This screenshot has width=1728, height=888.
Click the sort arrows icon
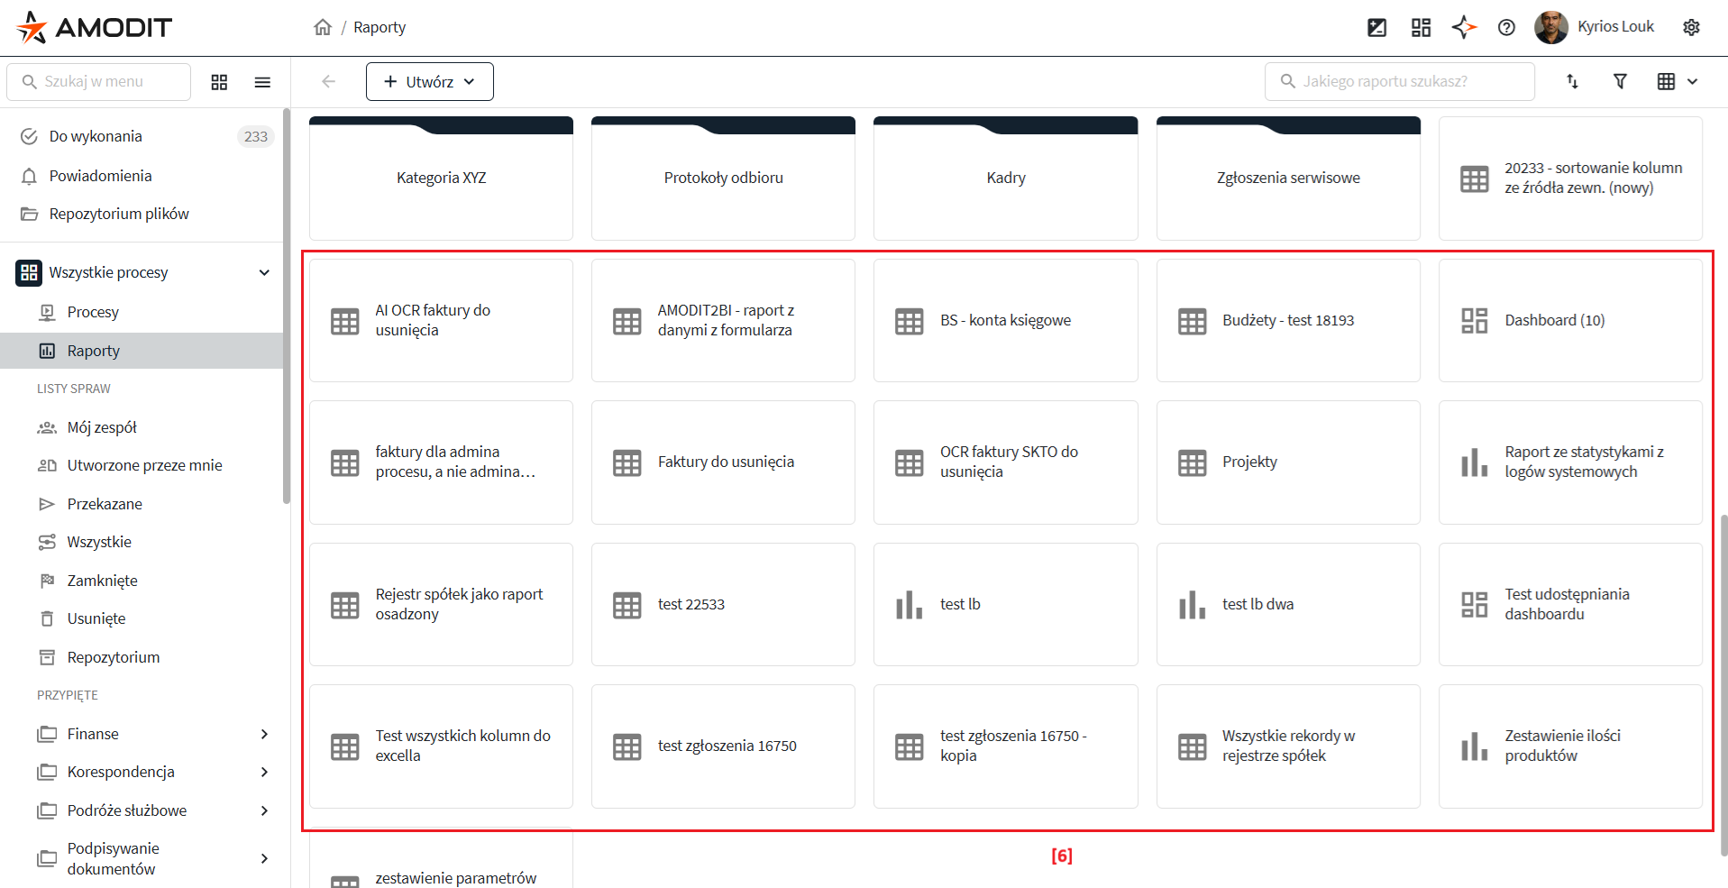[1572, 82]
